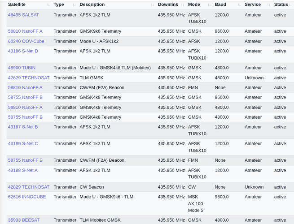Select the 'CW' mode cell
This screenshot has width=294, height=224.
pos(192,187)
